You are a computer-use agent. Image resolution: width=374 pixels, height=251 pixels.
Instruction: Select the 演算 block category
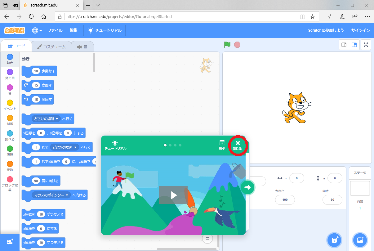10,151
